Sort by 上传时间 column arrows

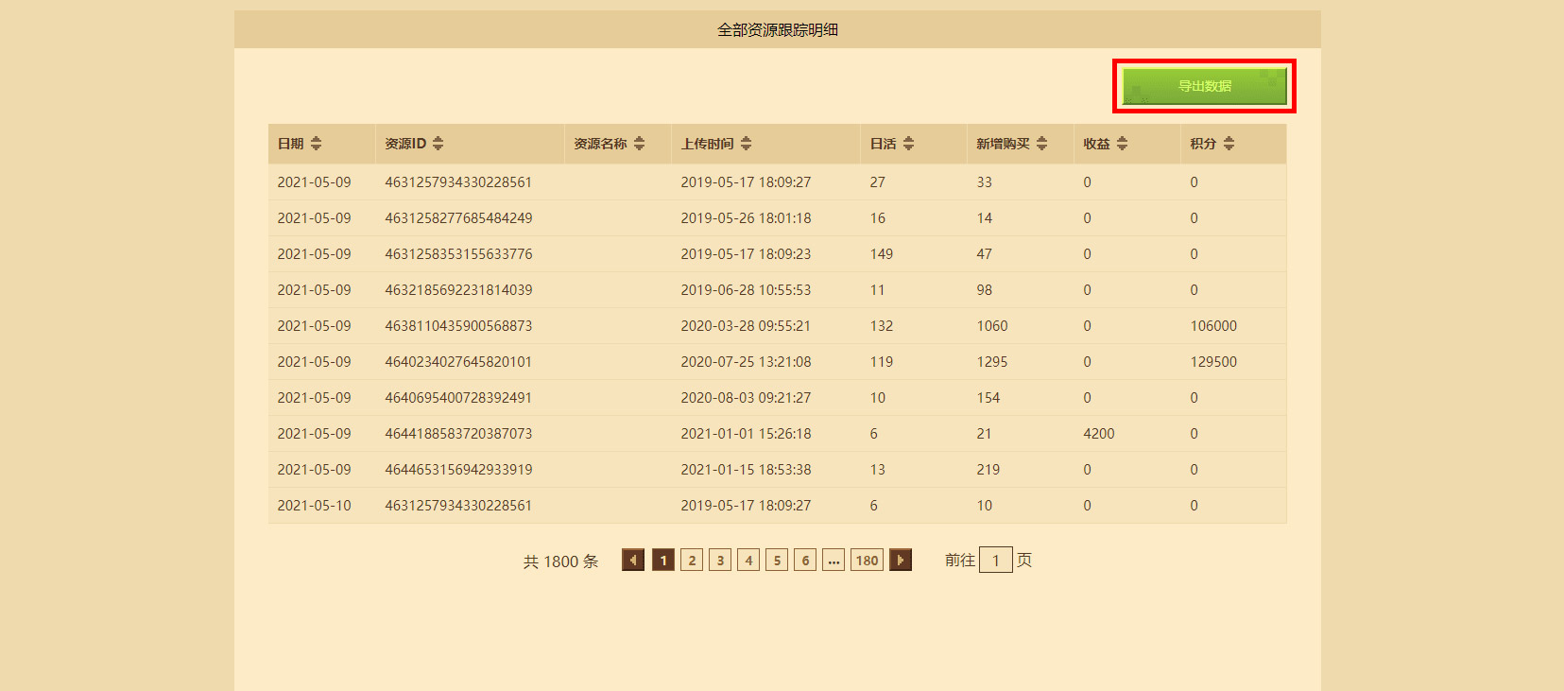coord(746,144)
